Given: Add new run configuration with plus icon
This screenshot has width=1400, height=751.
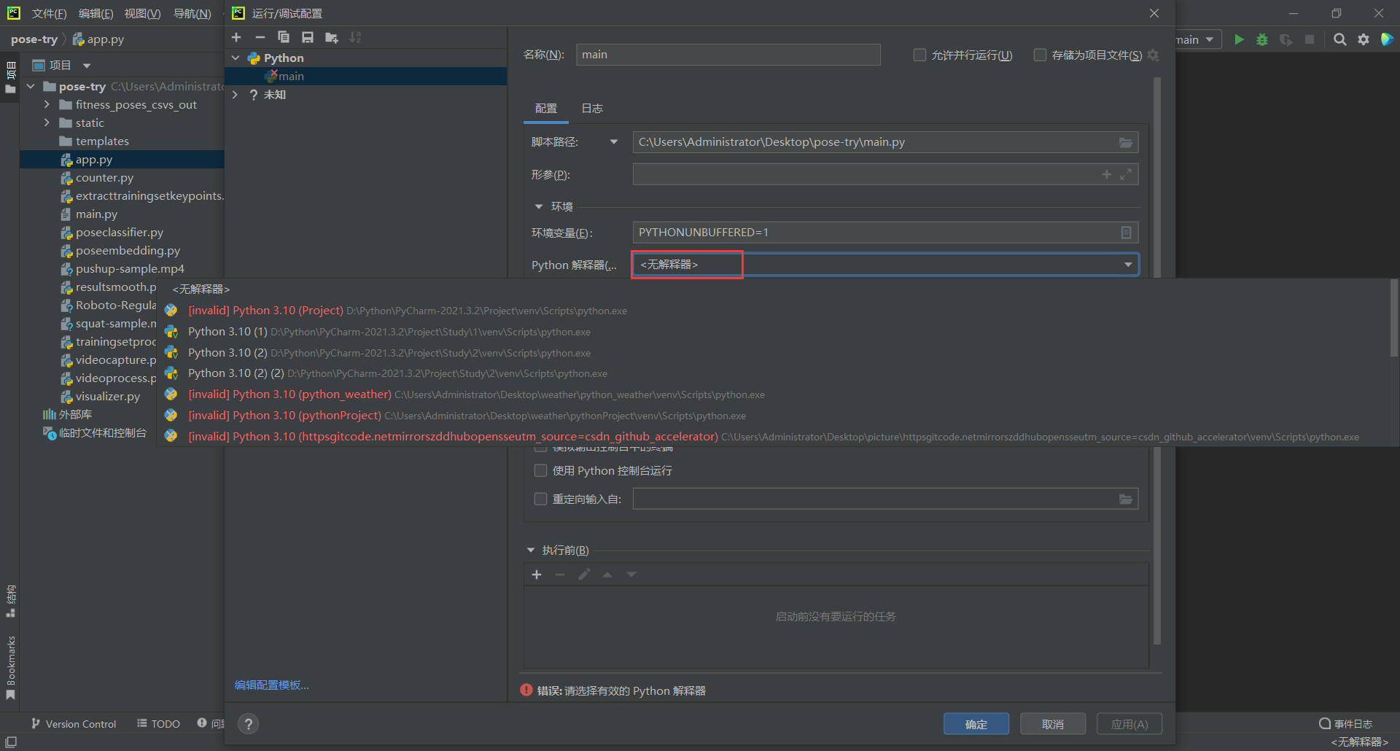Looking at the screenshot, I should pos(236,37).
